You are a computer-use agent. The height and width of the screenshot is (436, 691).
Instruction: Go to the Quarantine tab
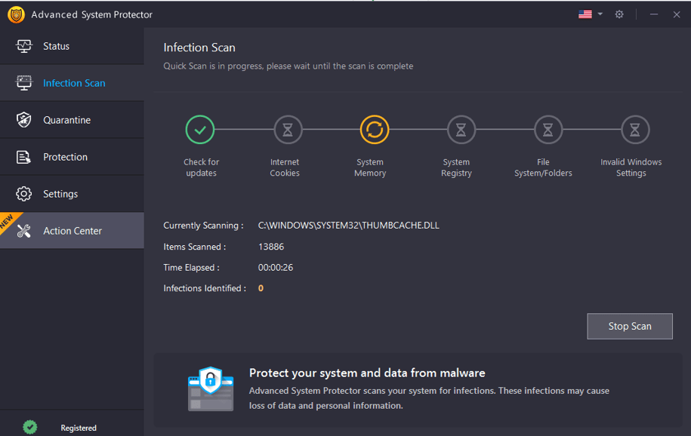(72, 120)
